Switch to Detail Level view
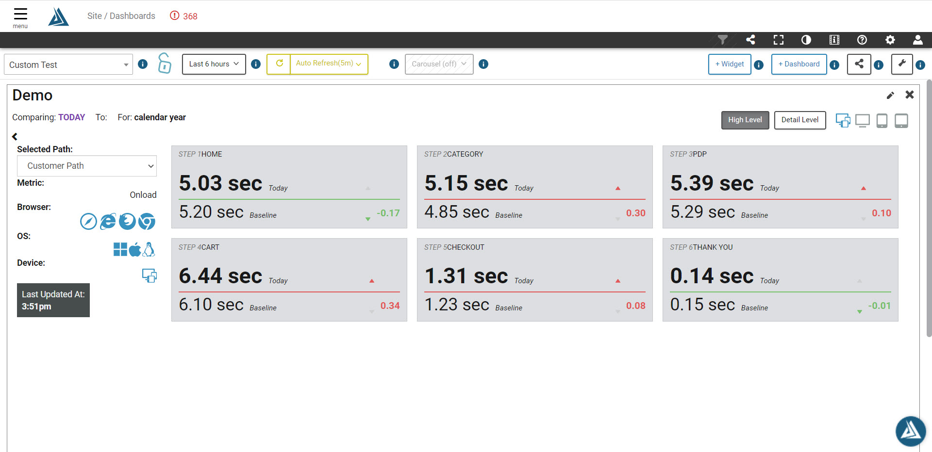 coord(800,120)
